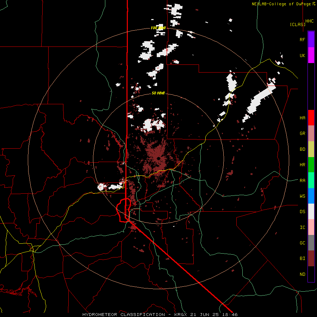Image resolution: width=317 pixels, height=317 pixels.
Task: Select the ND black legend block
Action: (311, 274)
